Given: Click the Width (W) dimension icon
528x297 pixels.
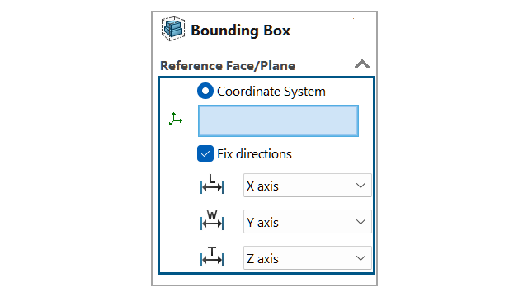Looking at the screenshot, I should click(212, 220).
